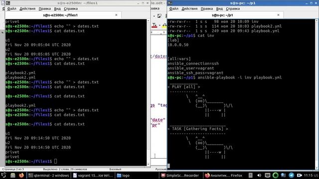Open the start menu icon on the taskbar
Image resolution: width=319 pixels, height=179 pixels.
3,175
